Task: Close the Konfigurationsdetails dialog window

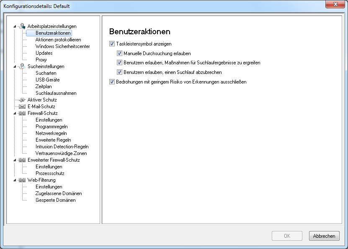Action: click(x=335, y=4)
